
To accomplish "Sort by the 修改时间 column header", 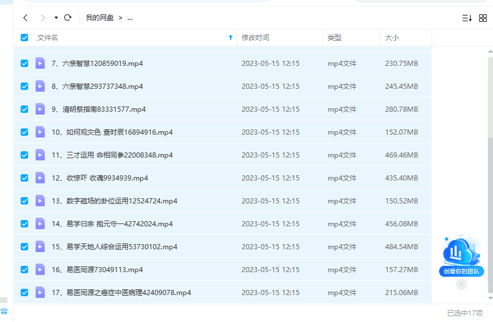I will pyautogui.click(x=255, y=38).
